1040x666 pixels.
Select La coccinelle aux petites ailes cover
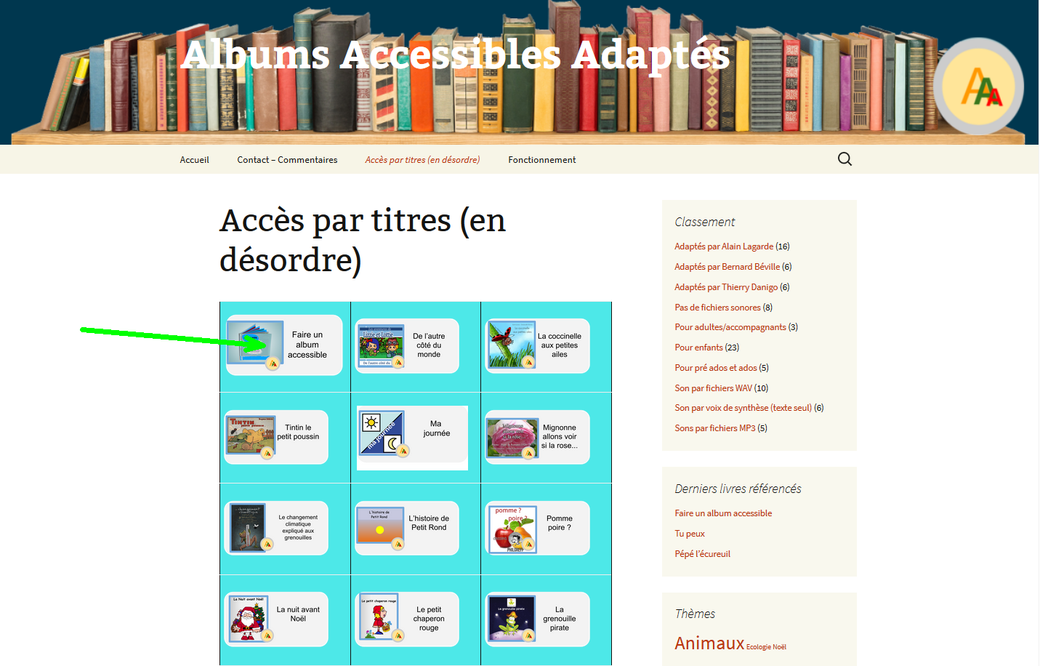click(x=512, y=344)
